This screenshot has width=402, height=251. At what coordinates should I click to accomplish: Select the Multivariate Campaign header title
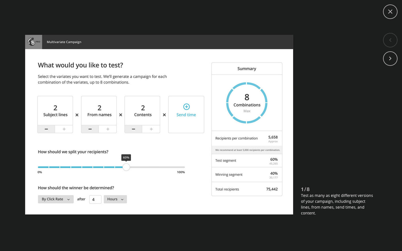pyautogui.click(x=64, y=42)
